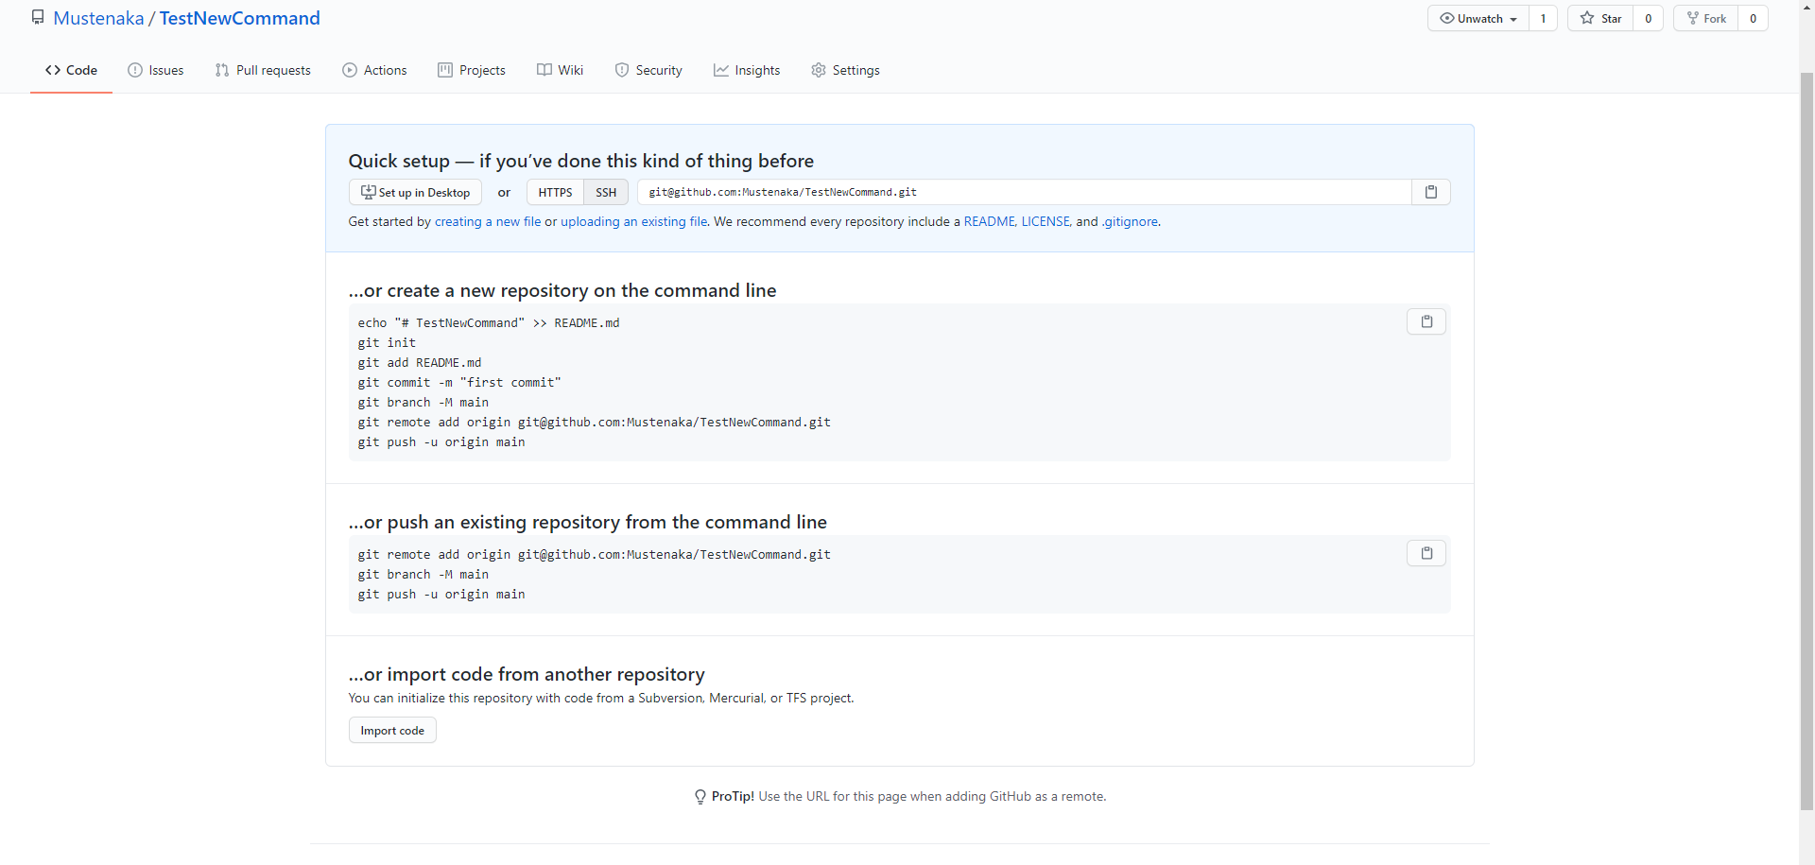Click the 'git init' command line
The width and height of the screenshot is (1815, 865).
387,342
